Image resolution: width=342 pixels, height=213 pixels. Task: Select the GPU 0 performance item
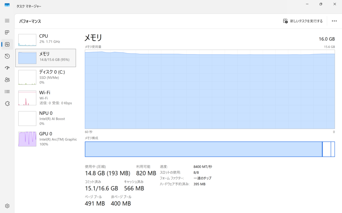click(x=46, y=139)
